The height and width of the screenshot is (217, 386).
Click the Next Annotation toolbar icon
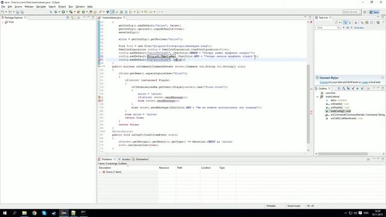point(131,12)
